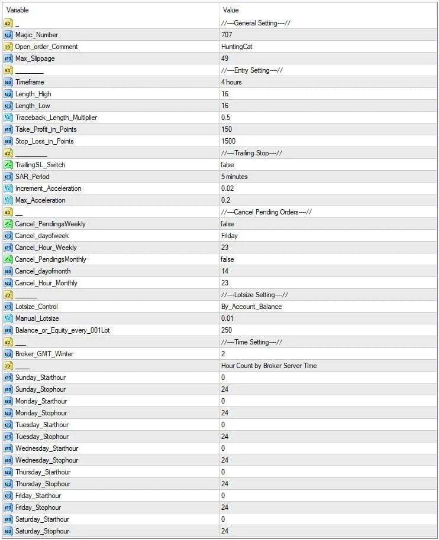Click the chart icon beside Cancel_PendingsWeekly
The height and width of the screenshot is (540, 439).
[8, 224]
